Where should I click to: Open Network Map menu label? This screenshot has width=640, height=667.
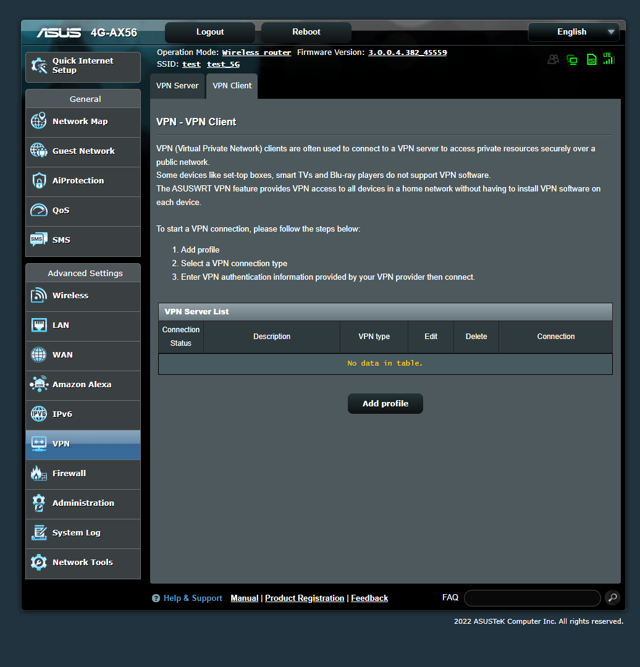[x=80, y=121]
